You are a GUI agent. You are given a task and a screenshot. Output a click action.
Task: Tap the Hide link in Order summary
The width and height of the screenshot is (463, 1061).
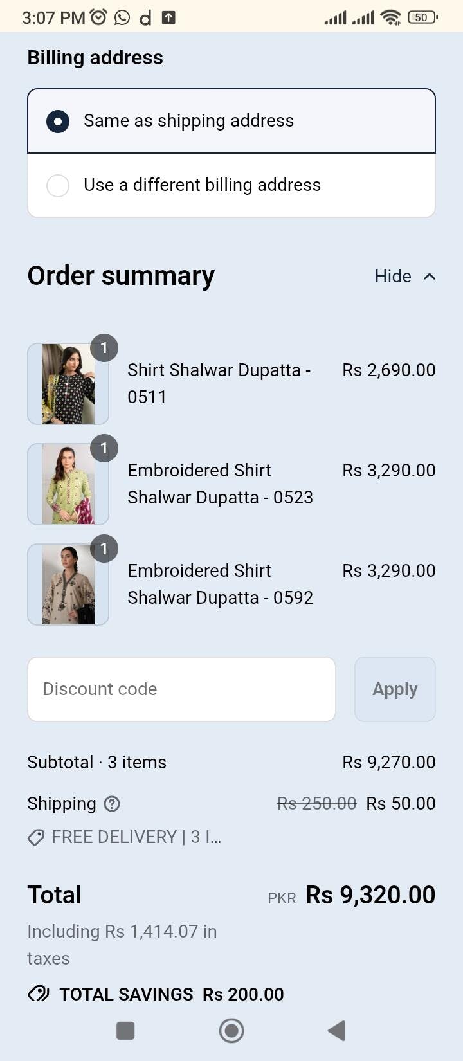pyautogui.click(x=393, y=277)
